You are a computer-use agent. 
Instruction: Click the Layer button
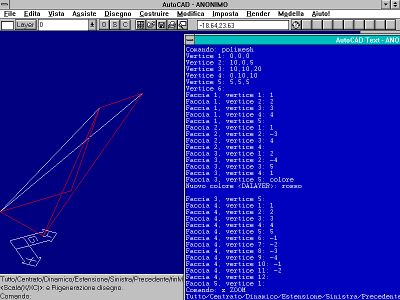click(25, 25)
